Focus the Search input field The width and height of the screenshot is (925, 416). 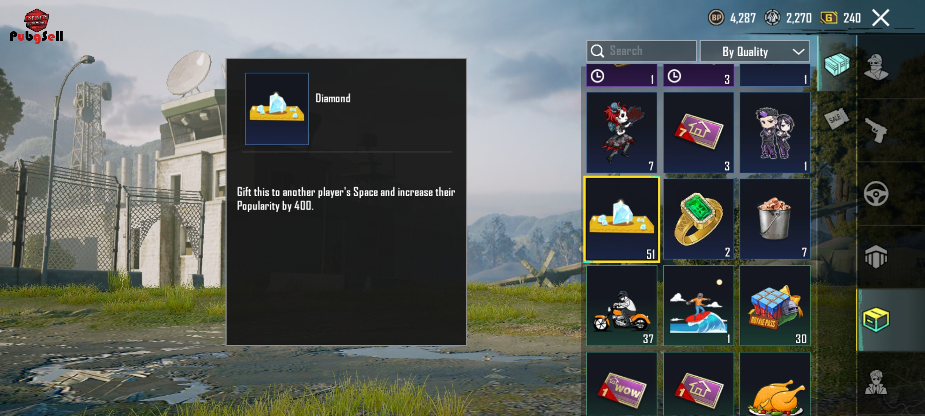click(641, 51)
